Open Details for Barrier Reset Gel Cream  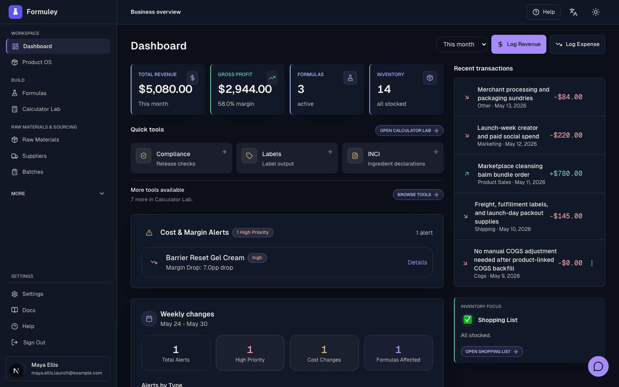(x=417, y=262)
